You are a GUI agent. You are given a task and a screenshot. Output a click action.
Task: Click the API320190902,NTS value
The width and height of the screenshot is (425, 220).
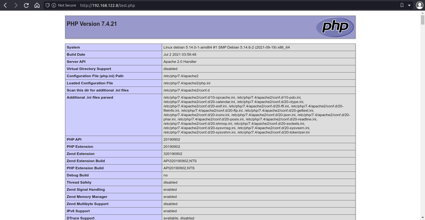click(x=180, y=161)
